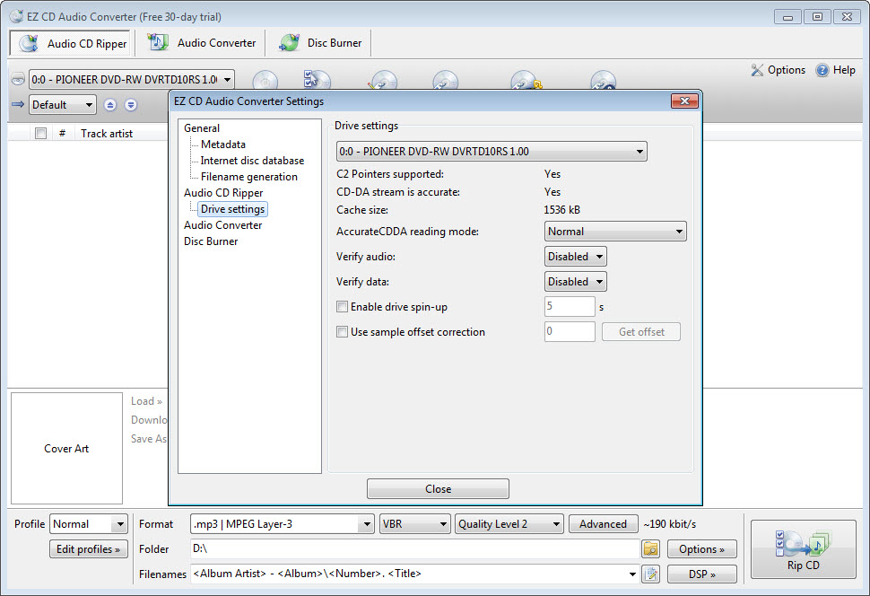Click the Get offset button
This screenshot has height=596, width=870.
(641, 332)
